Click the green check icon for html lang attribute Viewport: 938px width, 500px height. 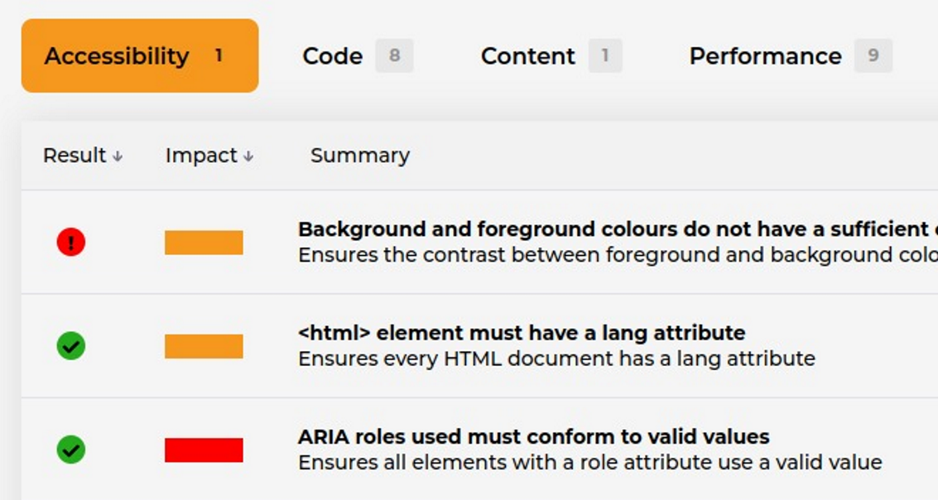pyautogui.click(x=71, y=346)
